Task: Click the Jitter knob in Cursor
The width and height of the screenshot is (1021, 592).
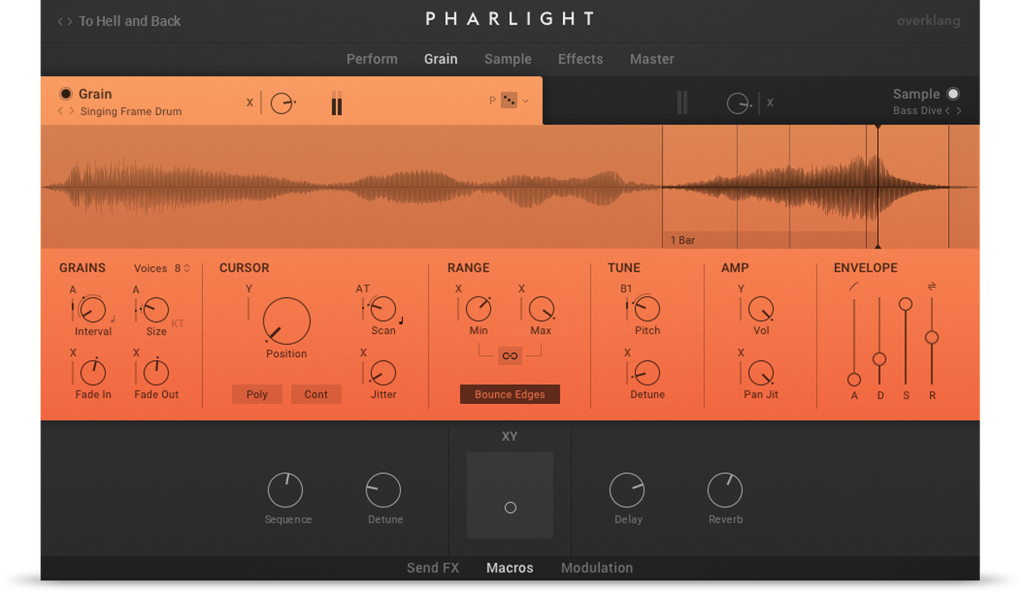Action: pyautogui.click(x=383, y=373)
